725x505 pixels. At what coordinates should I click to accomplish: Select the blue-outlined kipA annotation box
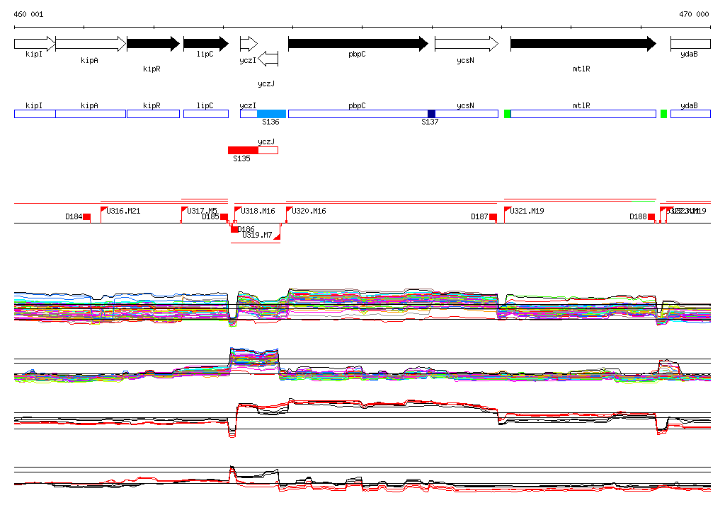pos(91,114)
